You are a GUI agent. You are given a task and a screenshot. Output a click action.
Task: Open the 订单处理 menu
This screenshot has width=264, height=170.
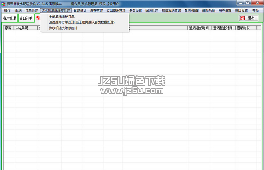point(32,10)
